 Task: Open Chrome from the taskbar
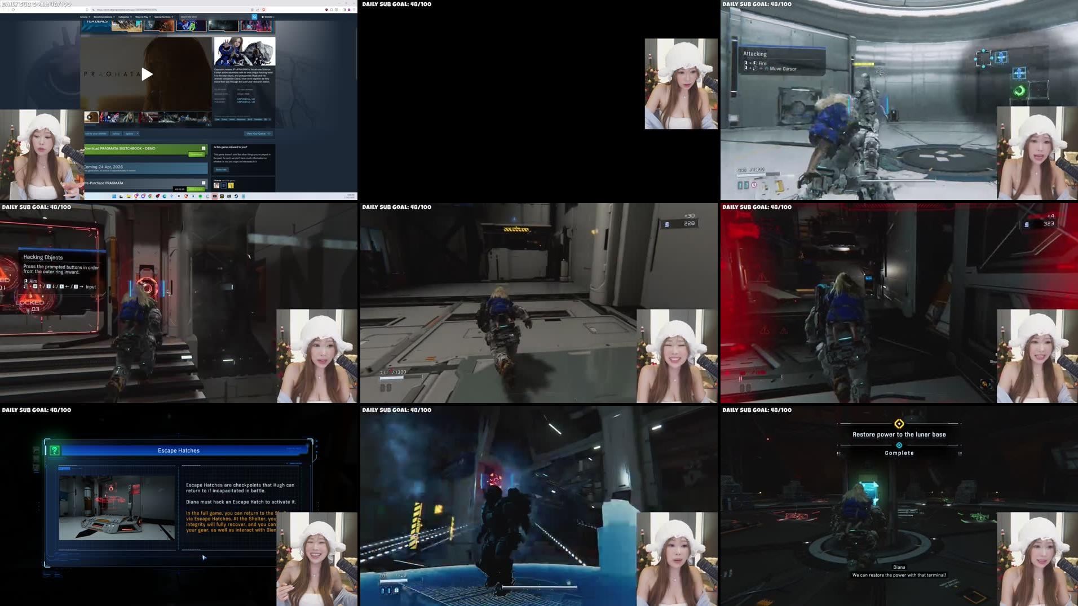(150, 197)
